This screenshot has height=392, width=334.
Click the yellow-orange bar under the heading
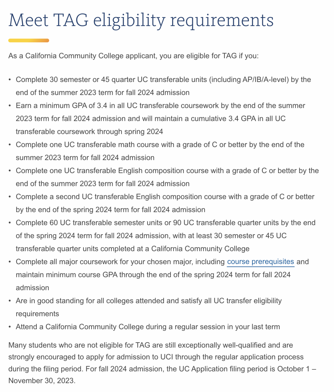click(x=29, y=41)
